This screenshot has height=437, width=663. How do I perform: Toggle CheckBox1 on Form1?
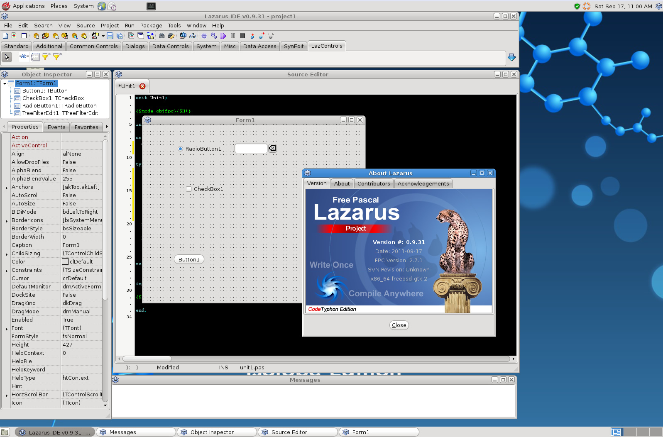click(x=205, y=189)
